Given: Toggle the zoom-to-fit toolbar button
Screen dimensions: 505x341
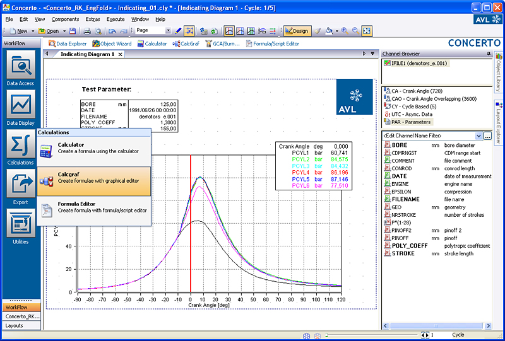Looking at the screenshot, I should pos(367,31).
